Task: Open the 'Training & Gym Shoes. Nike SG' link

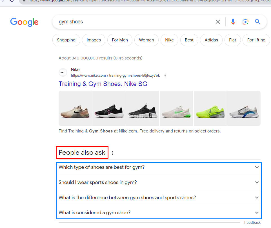Action: [103, 84]
